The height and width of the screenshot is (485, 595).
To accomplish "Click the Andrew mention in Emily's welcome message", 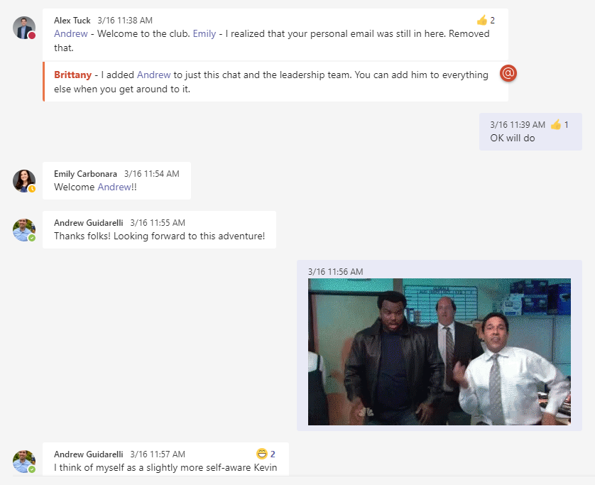I will (114, 187).
